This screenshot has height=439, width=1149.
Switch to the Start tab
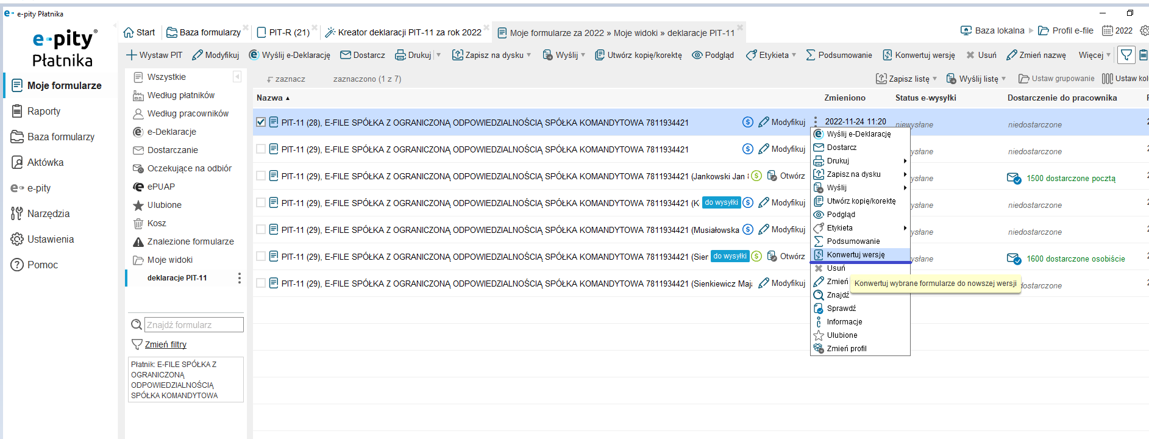[x=139, y=32]
